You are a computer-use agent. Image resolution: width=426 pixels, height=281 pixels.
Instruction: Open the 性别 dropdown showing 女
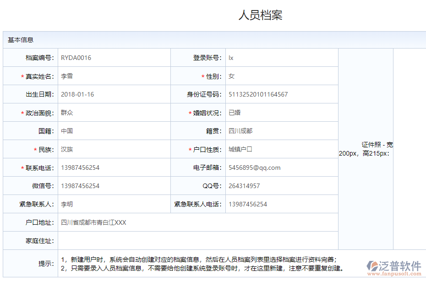(281, 76)
